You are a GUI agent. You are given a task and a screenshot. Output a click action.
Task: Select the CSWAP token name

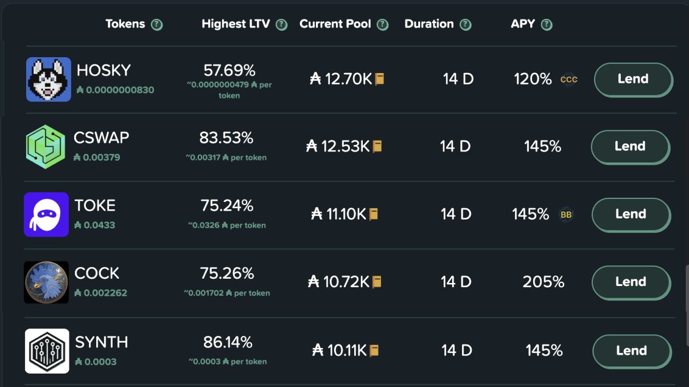pos(102,138)
